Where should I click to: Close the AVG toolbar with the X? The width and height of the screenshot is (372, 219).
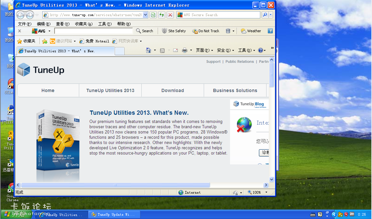20,31
